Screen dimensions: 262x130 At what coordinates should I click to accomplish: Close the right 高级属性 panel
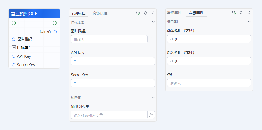pyautogui.click(x=249, y=13)
